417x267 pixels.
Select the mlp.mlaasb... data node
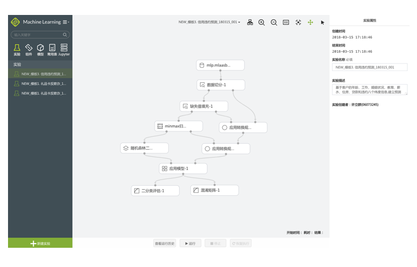tap(220, 65)
